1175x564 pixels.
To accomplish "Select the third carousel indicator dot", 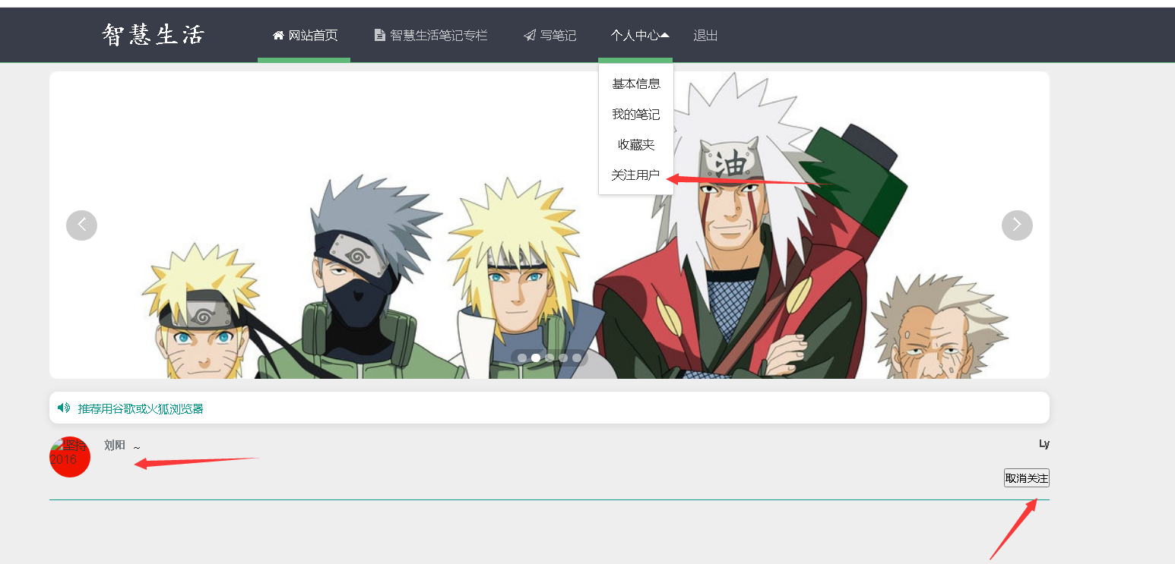I will [x=549, y=358].
